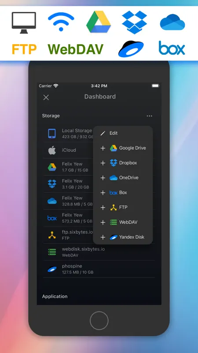Add an FTP connection from the menu
This screenshot has height=353, width=198.
pos(123,207)
